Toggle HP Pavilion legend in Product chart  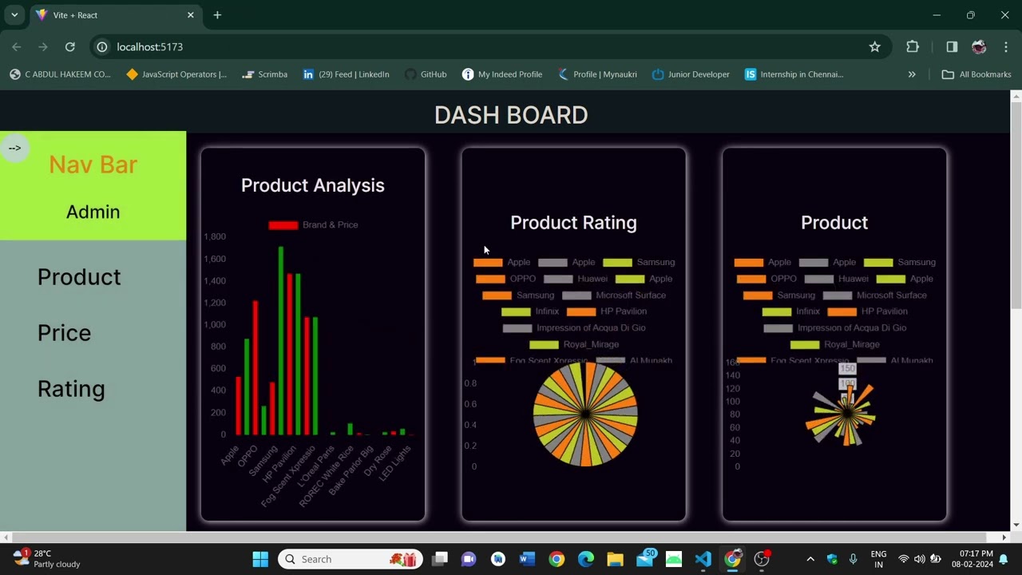click(868, 311)
